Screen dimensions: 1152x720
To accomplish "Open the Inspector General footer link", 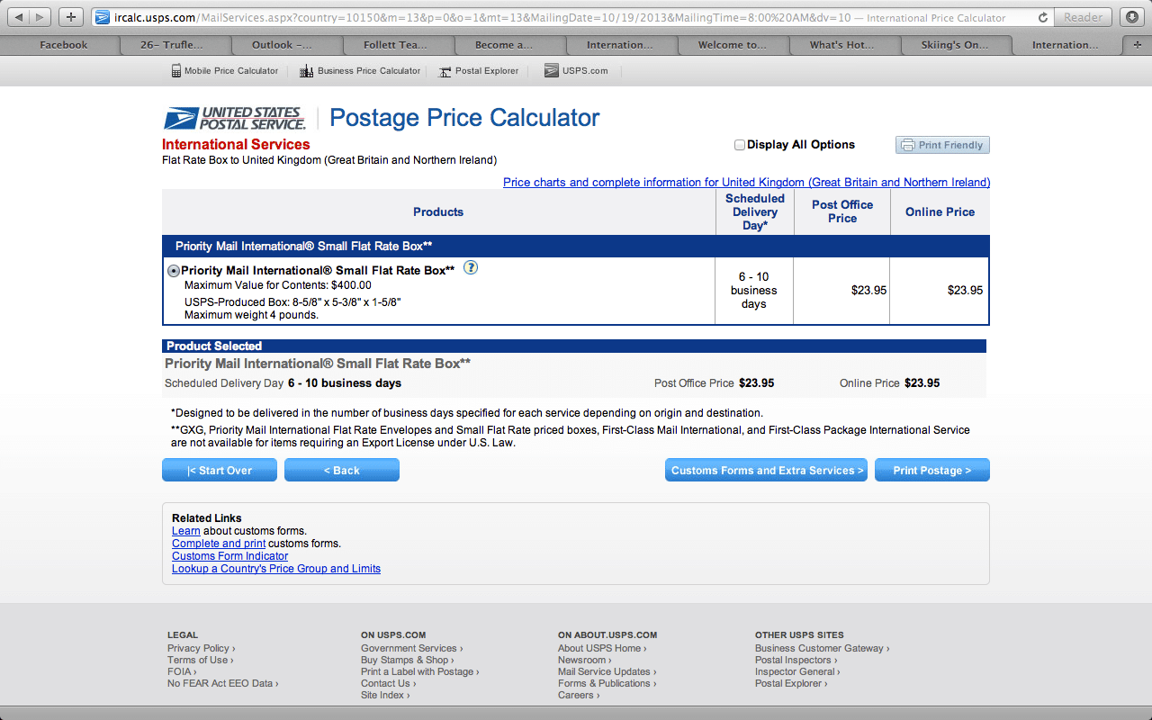I will [797, 671].
